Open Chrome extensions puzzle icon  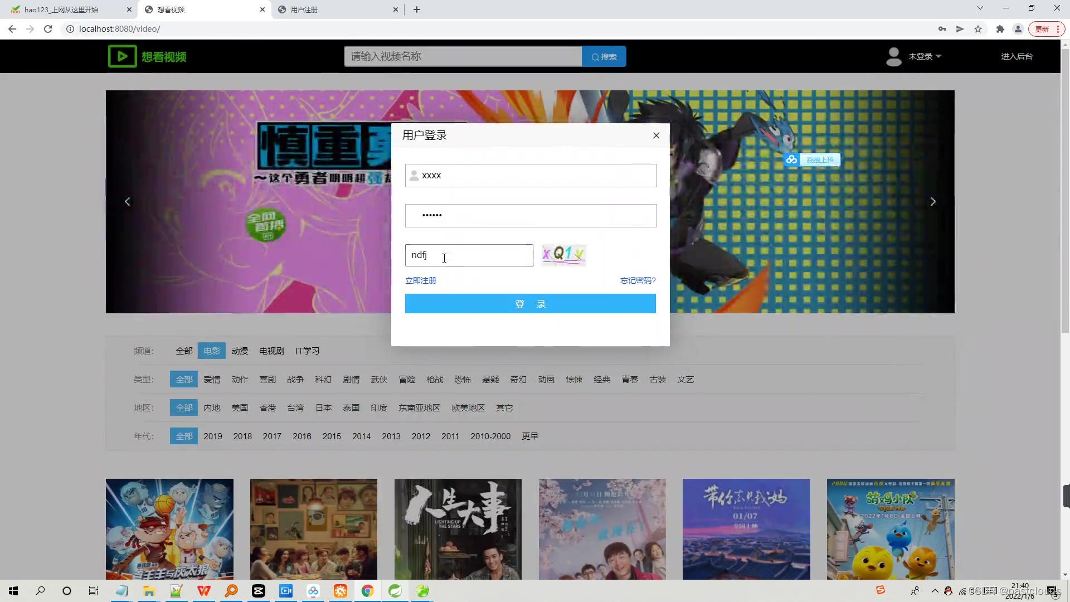(x=1000, y=29)
